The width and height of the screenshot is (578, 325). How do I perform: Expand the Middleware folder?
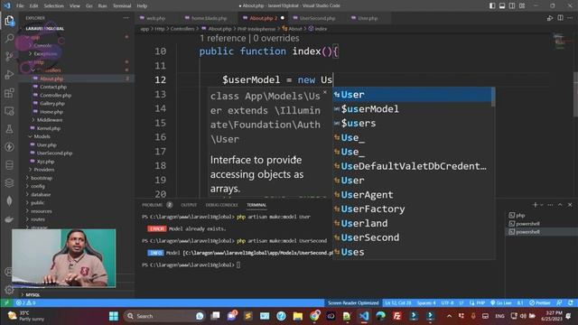pos(49,120)
